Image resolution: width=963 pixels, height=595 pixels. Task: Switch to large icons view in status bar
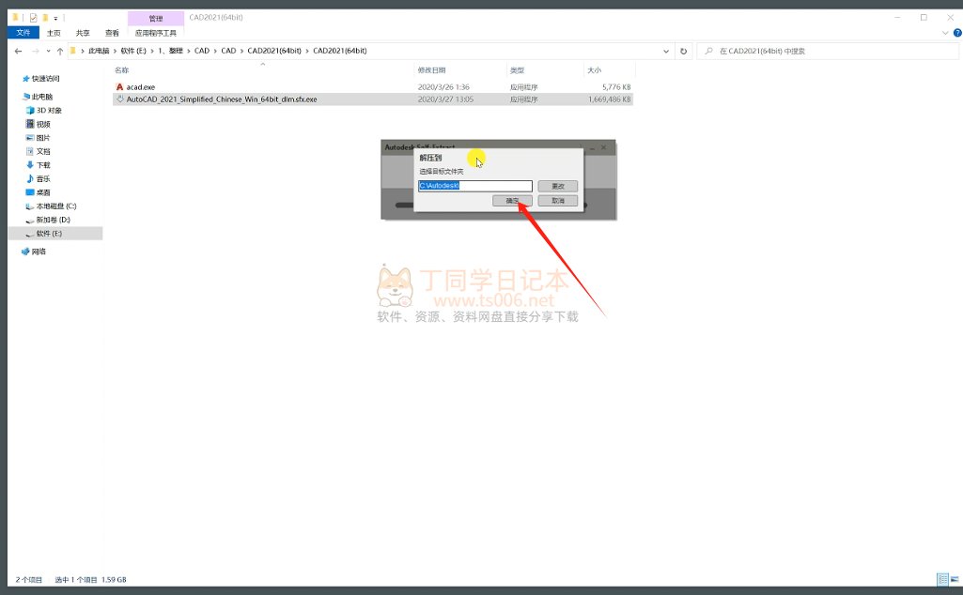tap(955, 579)
